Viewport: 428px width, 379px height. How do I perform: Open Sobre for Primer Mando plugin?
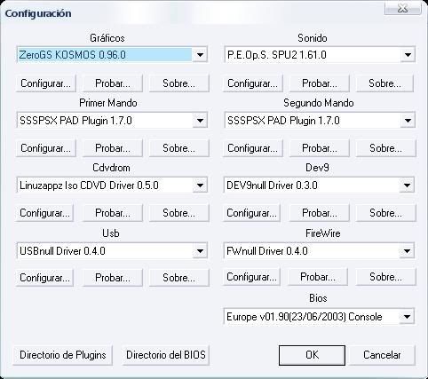point(179,148)
